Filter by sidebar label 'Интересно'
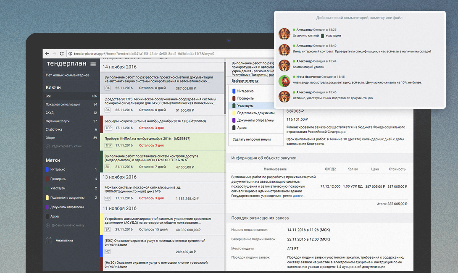Screen dimensions: 458x273 pyautogui.click(x=71, y=169)
